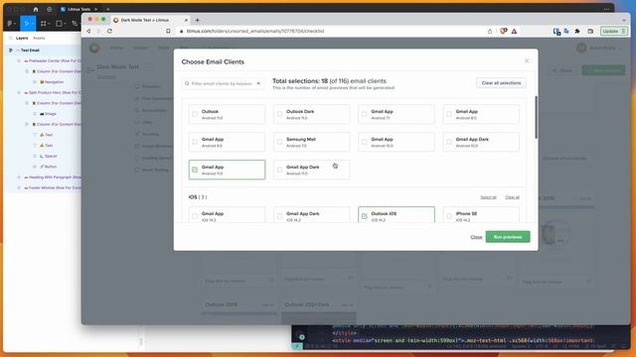Close the Dark Mode Test browser tab
Viewport: 636px width, 357px height.
click(186, 20)
